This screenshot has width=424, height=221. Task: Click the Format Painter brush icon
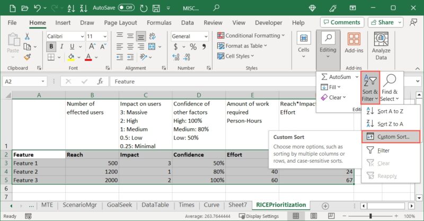28,57
